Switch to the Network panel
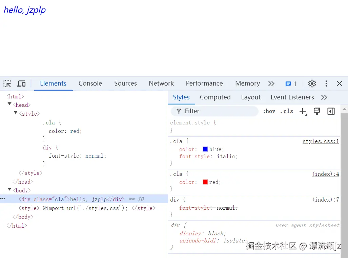The height and width of the screenshot is (258, 348). [x=161, y=83]
